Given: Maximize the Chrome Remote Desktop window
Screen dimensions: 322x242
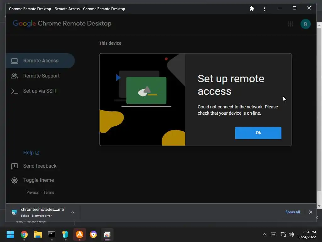Looking at the screenshot, I should point(294,8).
